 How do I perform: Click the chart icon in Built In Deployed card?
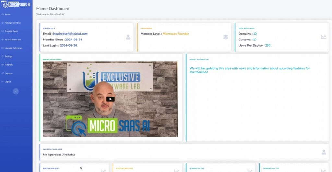[103, 170]
